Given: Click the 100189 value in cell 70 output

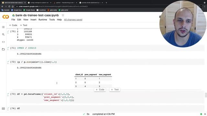Looking at the screenshot, I should (x=28, y=32).
